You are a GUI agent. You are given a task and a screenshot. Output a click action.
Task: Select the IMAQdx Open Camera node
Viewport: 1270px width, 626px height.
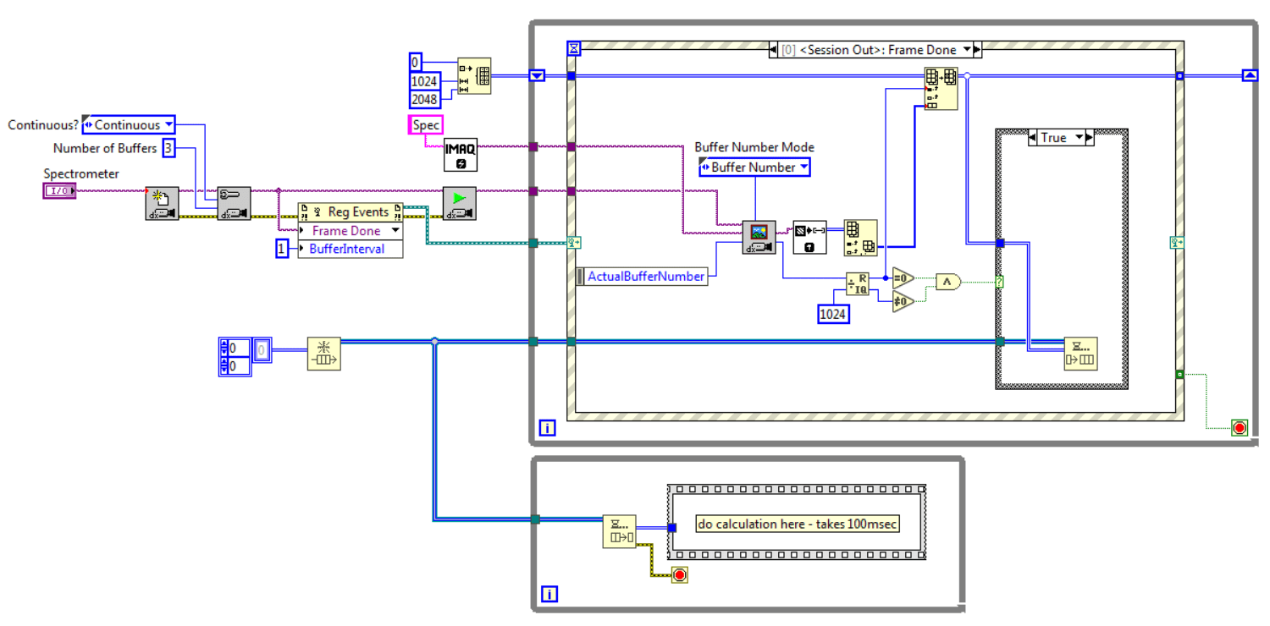click(x=161, y=203)
